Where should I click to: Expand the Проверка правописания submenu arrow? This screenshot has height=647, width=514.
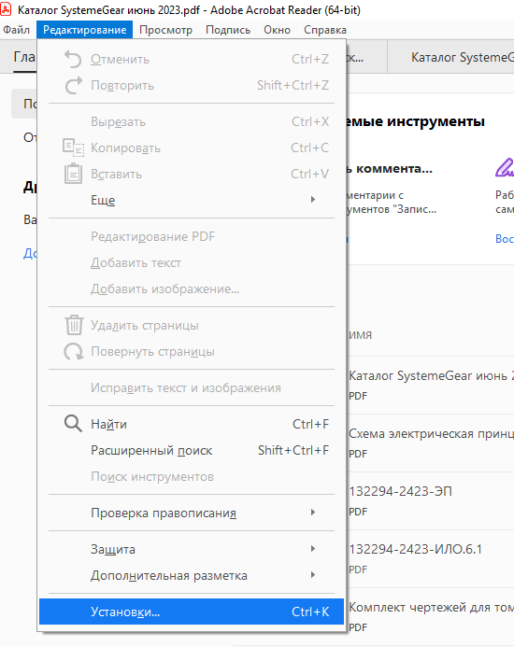[313, 513]
